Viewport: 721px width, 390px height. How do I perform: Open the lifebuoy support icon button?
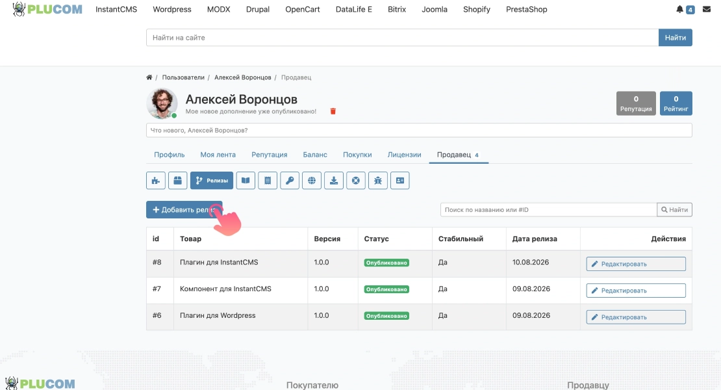coord(356,181)
